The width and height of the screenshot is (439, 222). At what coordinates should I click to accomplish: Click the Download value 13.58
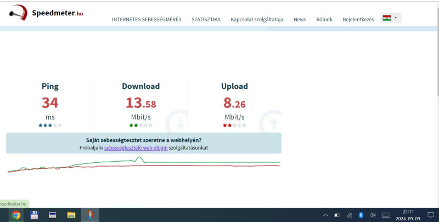(x=141, y=103)
